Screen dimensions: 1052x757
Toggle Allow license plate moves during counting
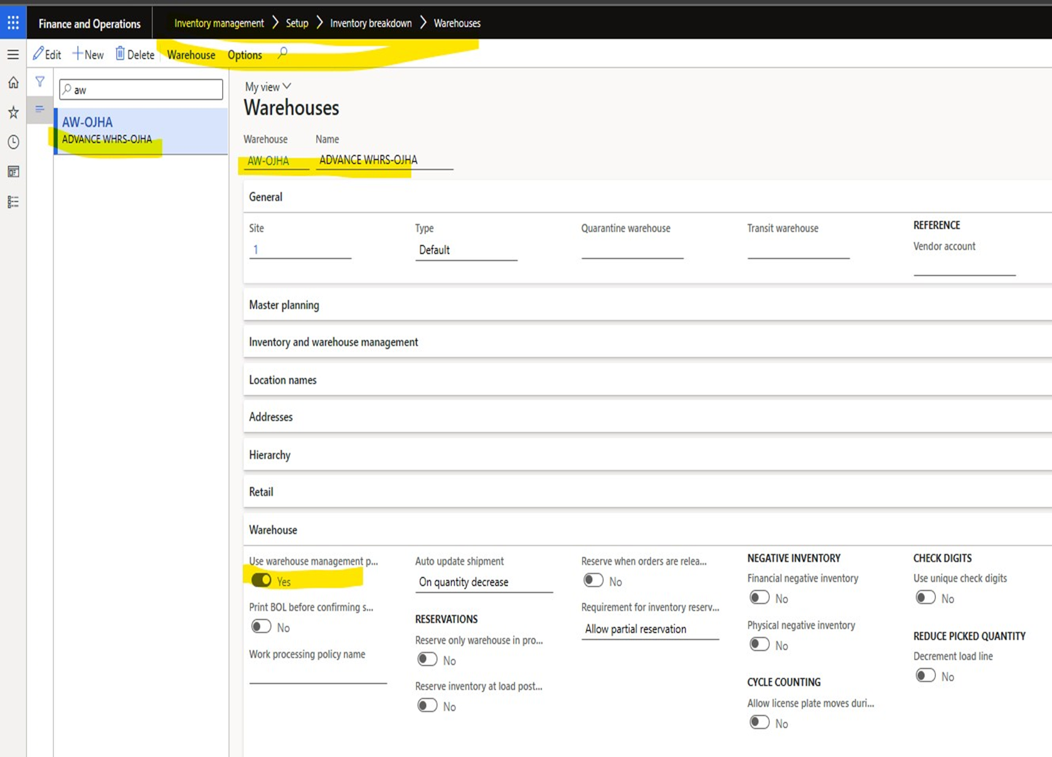pos(759,722)
